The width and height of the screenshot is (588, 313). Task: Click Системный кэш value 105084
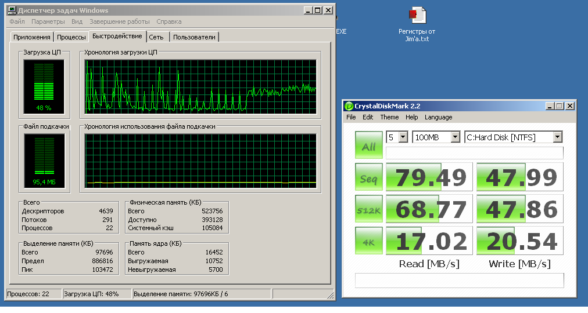(212, 228)
